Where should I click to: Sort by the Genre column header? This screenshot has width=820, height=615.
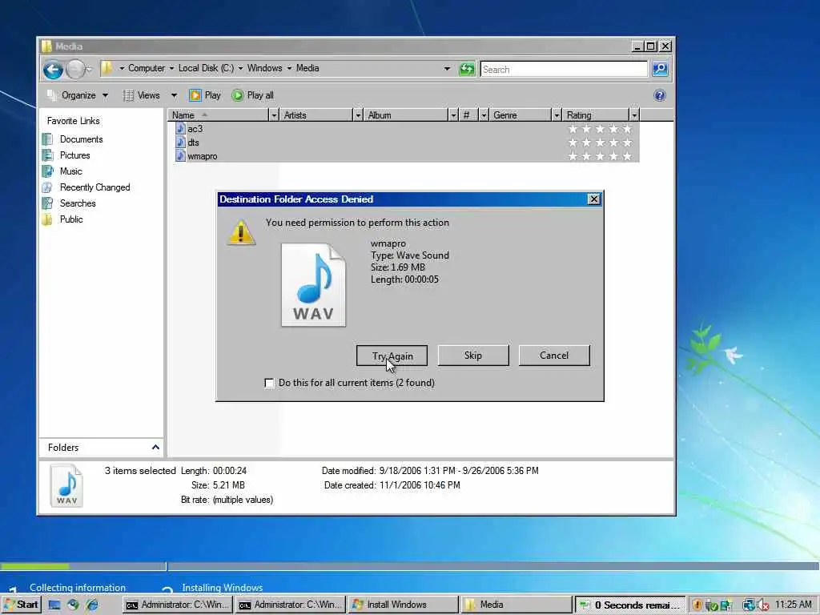click(521, 115)
